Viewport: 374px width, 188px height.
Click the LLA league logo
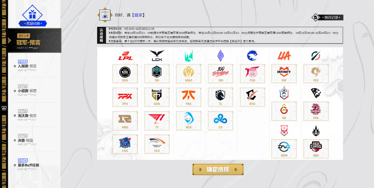284,56
